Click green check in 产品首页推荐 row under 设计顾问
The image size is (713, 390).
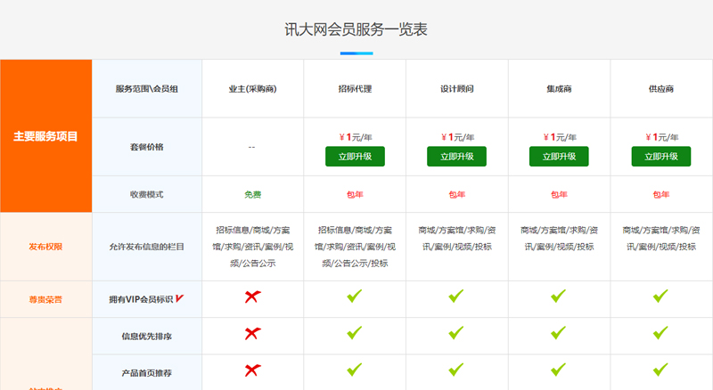456,370
